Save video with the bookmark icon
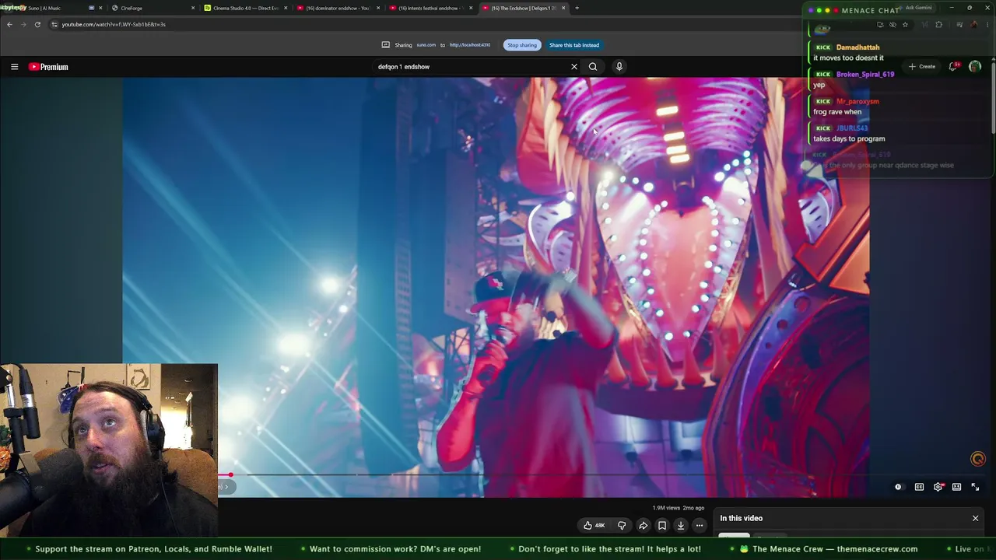 662,526
